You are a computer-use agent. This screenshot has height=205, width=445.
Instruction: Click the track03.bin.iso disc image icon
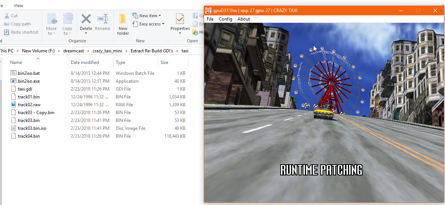13,128
